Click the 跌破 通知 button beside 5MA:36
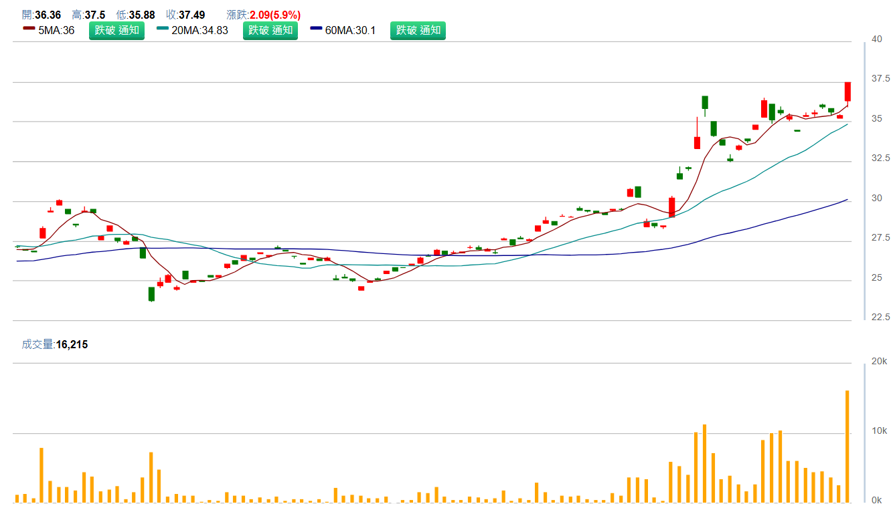Screen dimensions: 893x510 [x=116, y=30]
